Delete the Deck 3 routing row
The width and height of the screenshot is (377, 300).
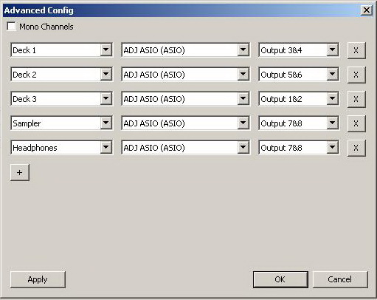tap(356, 99)
